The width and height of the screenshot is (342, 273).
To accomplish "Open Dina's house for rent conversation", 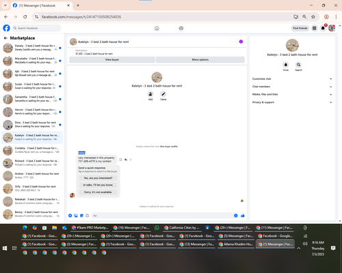I will (x=32, y=124).
